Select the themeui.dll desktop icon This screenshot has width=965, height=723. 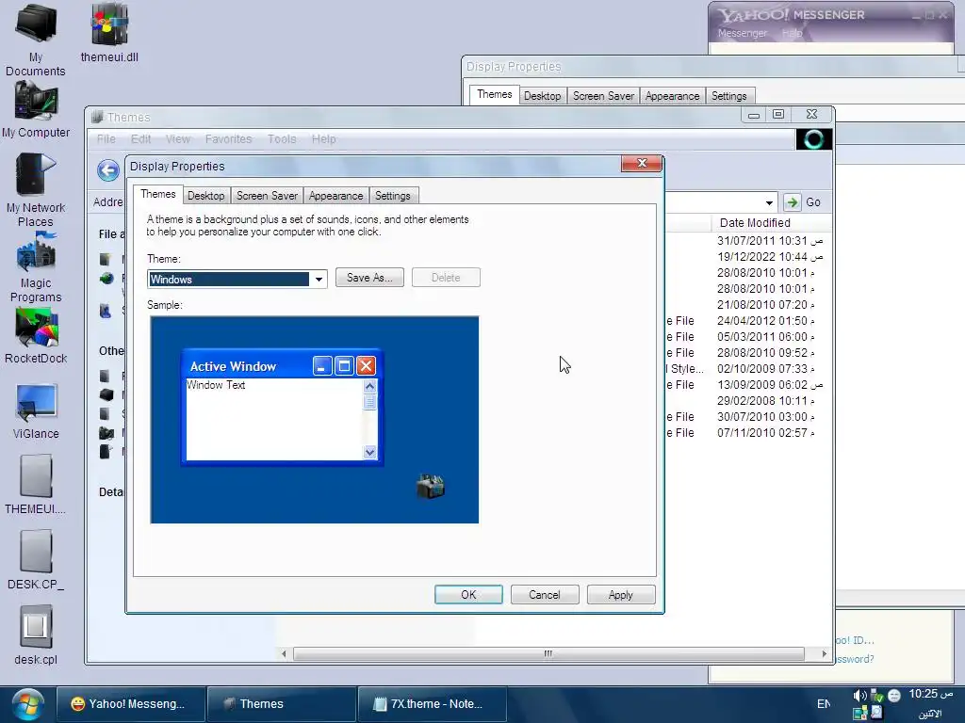(x=109, y=33)
